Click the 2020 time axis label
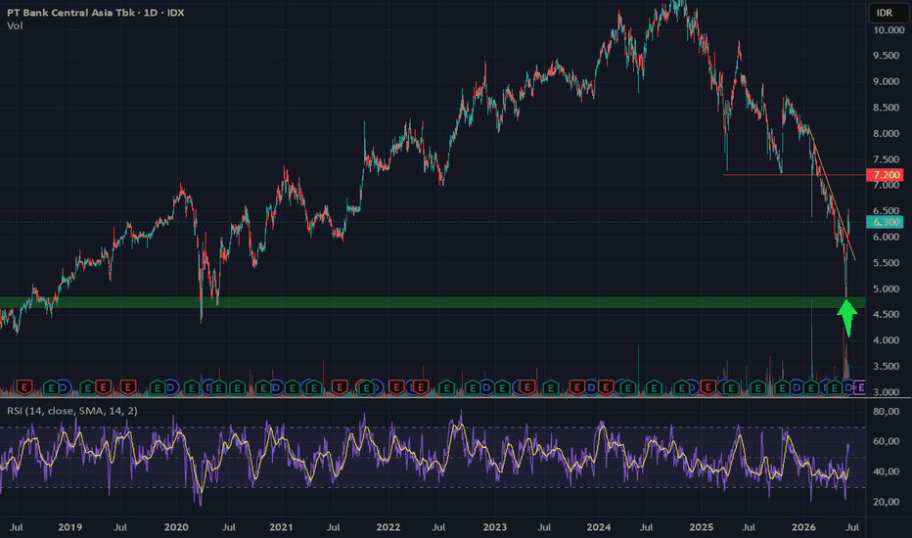Viewport: 912px width, 538px height. point(176,527)
